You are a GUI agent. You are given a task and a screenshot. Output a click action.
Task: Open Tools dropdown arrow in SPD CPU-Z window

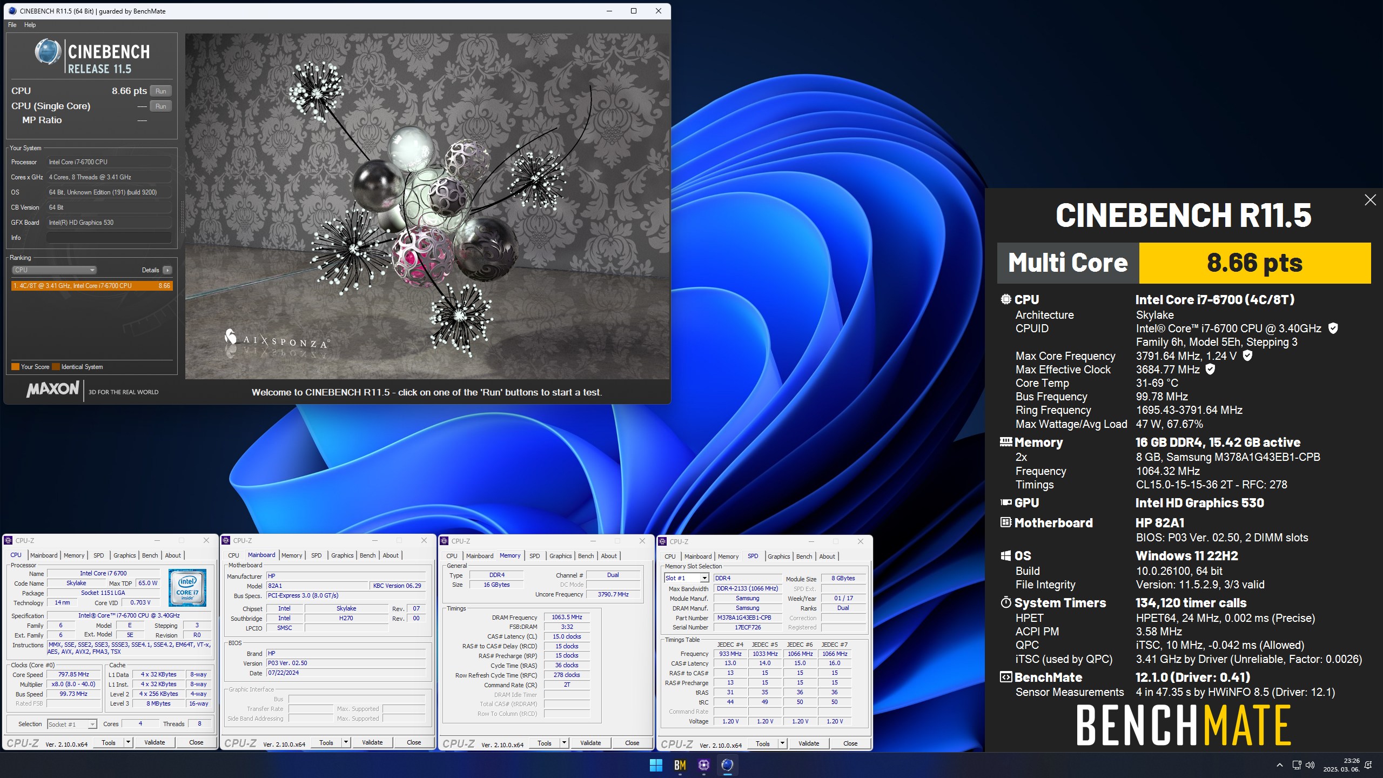click(782, 743)
